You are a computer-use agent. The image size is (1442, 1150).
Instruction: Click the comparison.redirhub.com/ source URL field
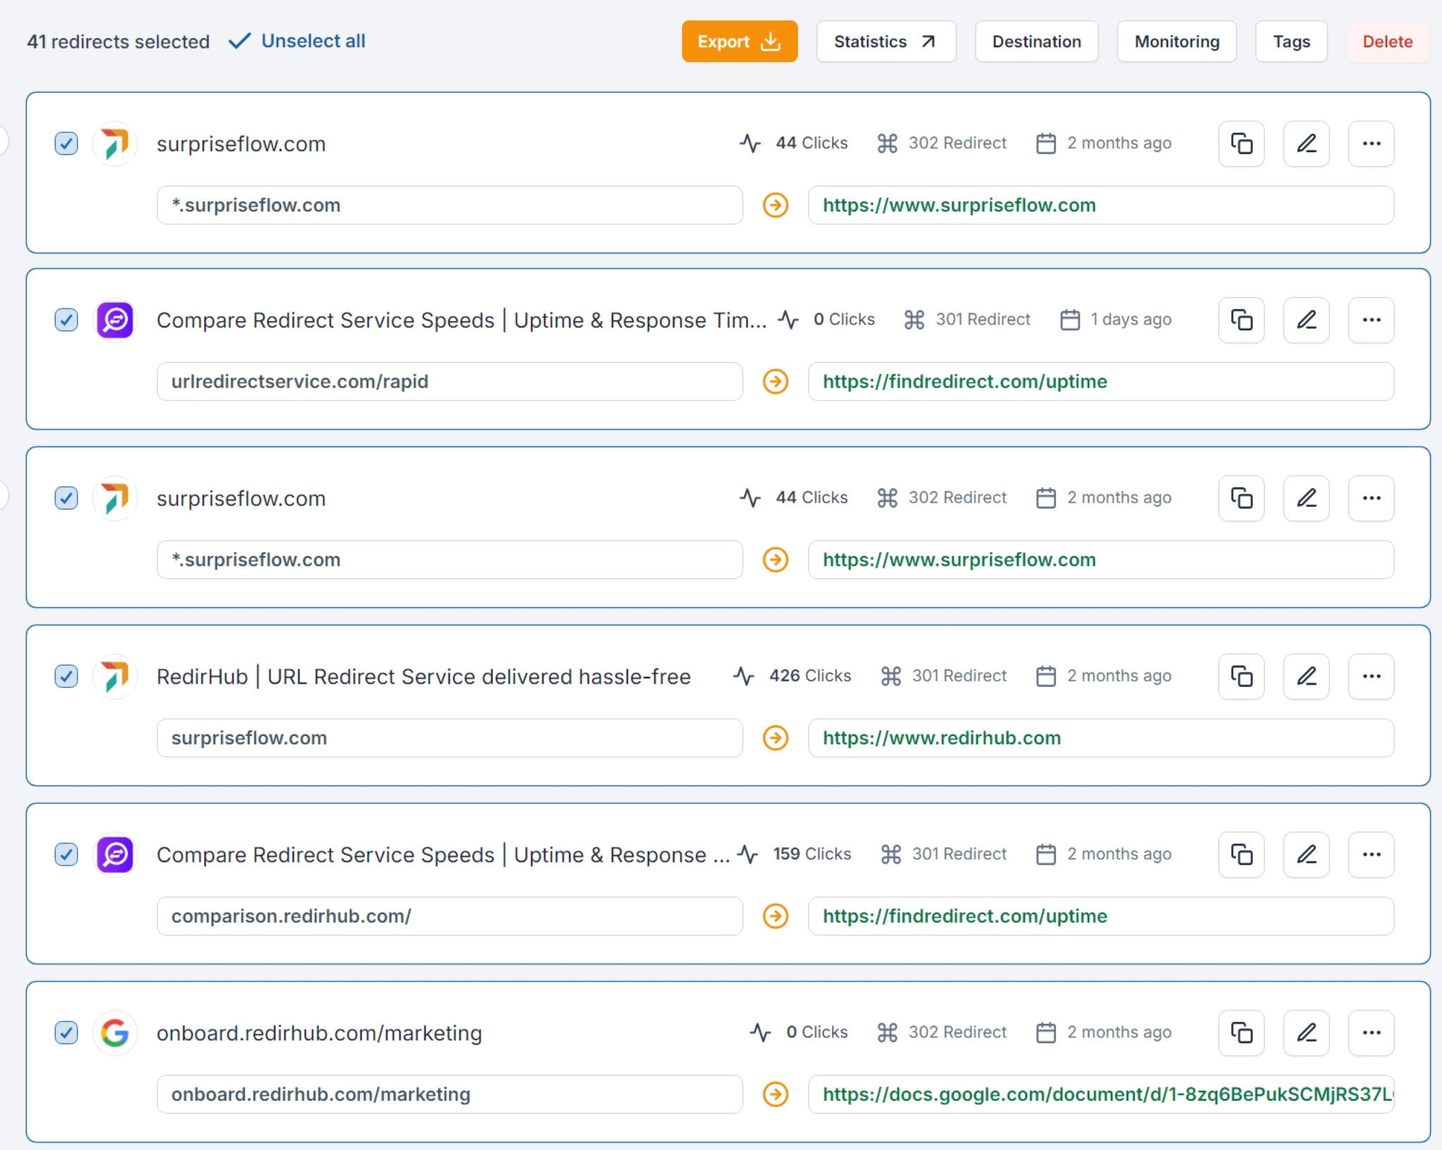tap(449, 916)
